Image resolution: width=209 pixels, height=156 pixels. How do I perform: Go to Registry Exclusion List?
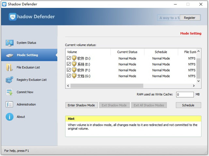(x=29, y=80)
